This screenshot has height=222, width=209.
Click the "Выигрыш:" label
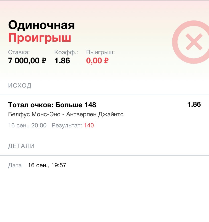(x=100, y=52)
